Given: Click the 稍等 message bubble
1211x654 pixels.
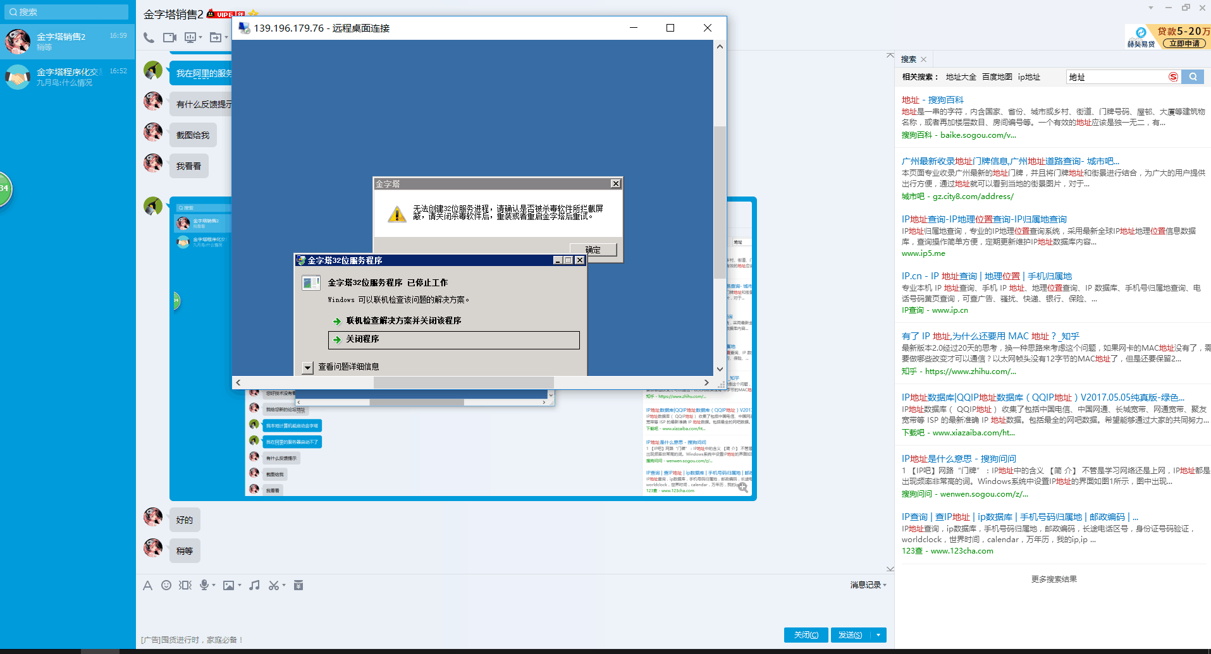Looking at the screenshot, I should coord(185,551).
